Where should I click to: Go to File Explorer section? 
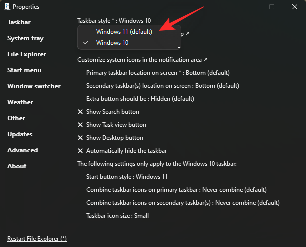(x=27, y=54)
